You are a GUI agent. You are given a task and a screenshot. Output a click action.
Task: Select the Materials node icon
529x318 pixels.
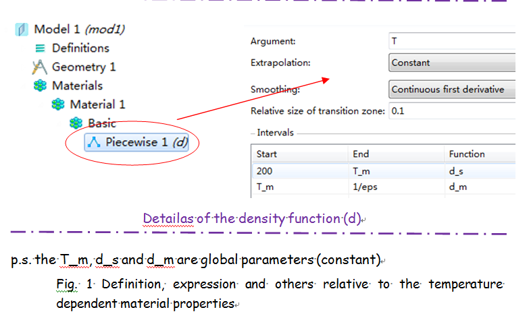coord(40,86)
